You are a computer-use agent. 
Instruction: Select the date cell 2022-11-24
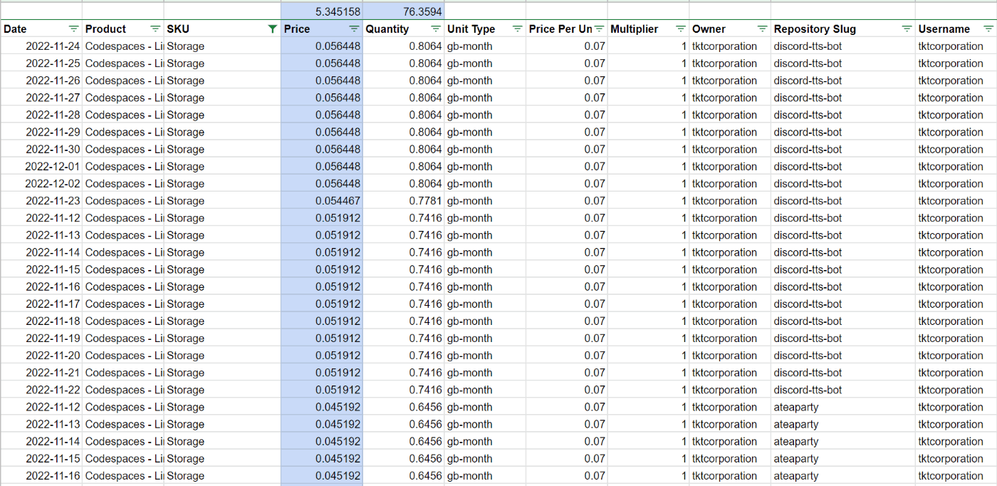41,46
